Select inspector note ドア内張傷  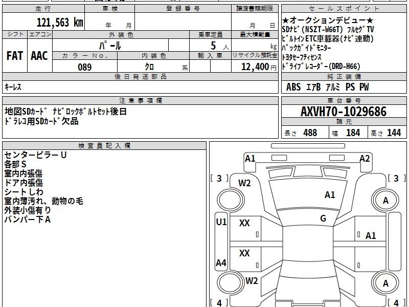tap(23, 183)
